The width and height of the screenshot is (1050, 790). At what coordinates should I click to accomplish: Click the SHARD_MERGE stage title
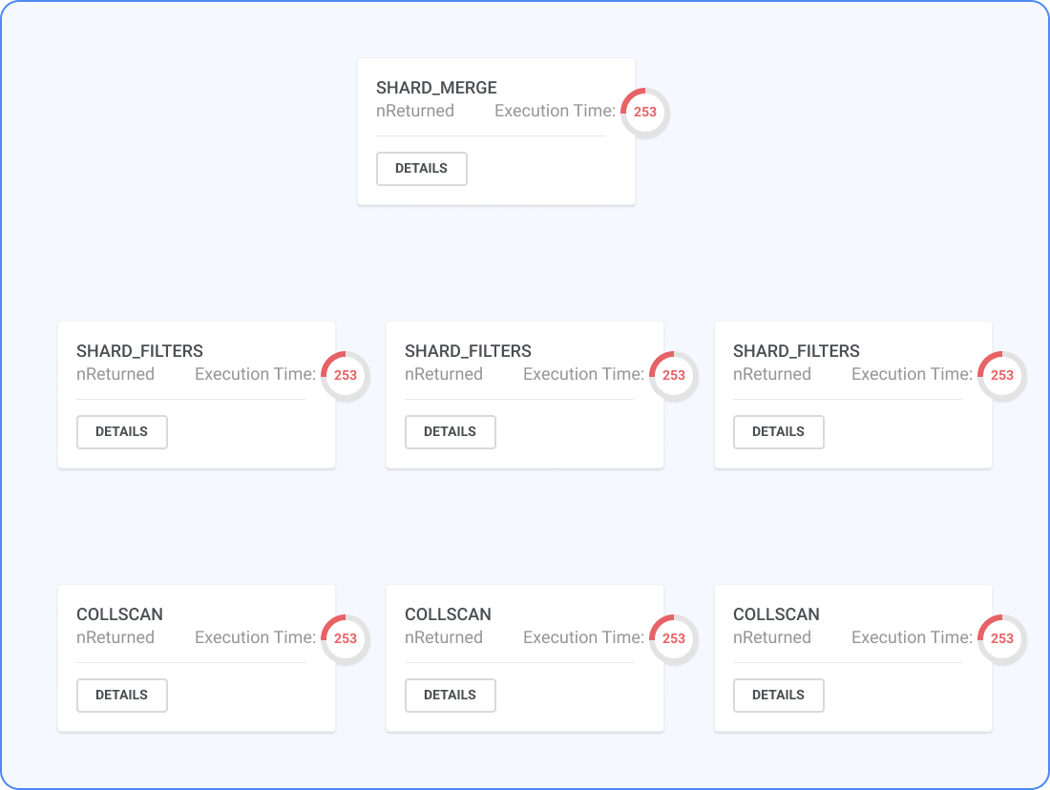pos(436,88)
